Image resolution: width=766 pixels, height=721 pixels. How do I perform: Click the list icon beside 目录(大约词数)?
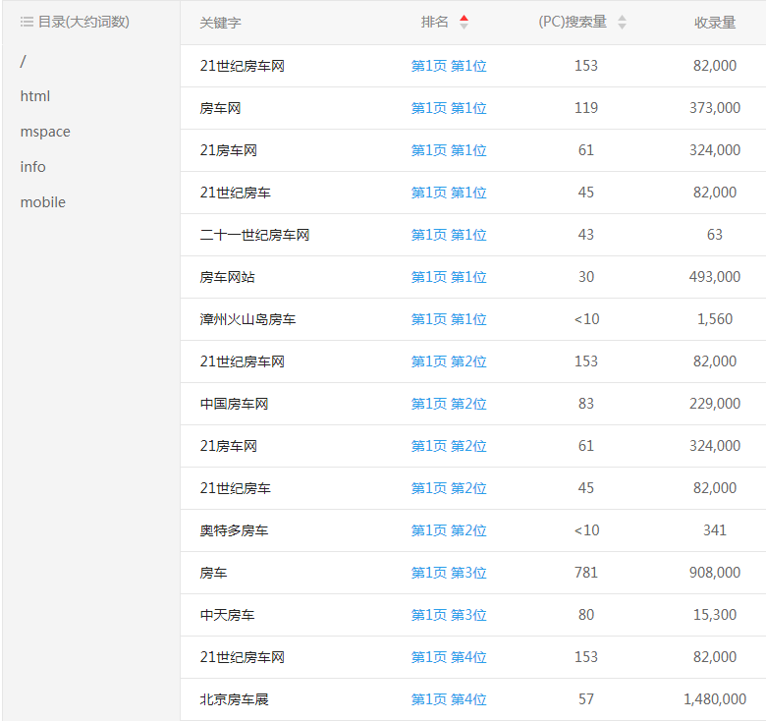coord(27,22)
